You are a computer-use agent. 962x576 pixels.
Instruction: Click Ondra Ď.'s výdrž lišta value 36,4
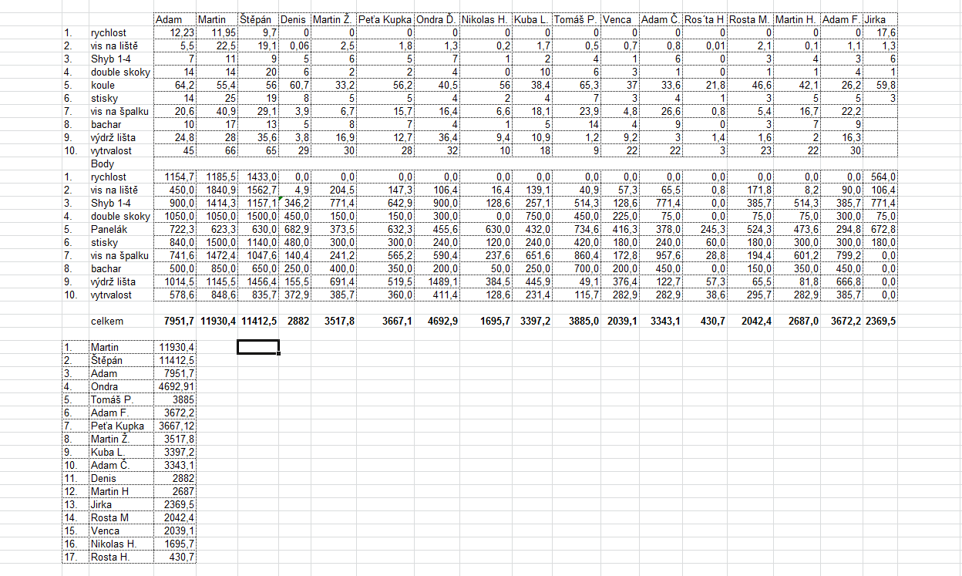pos(438,137)
